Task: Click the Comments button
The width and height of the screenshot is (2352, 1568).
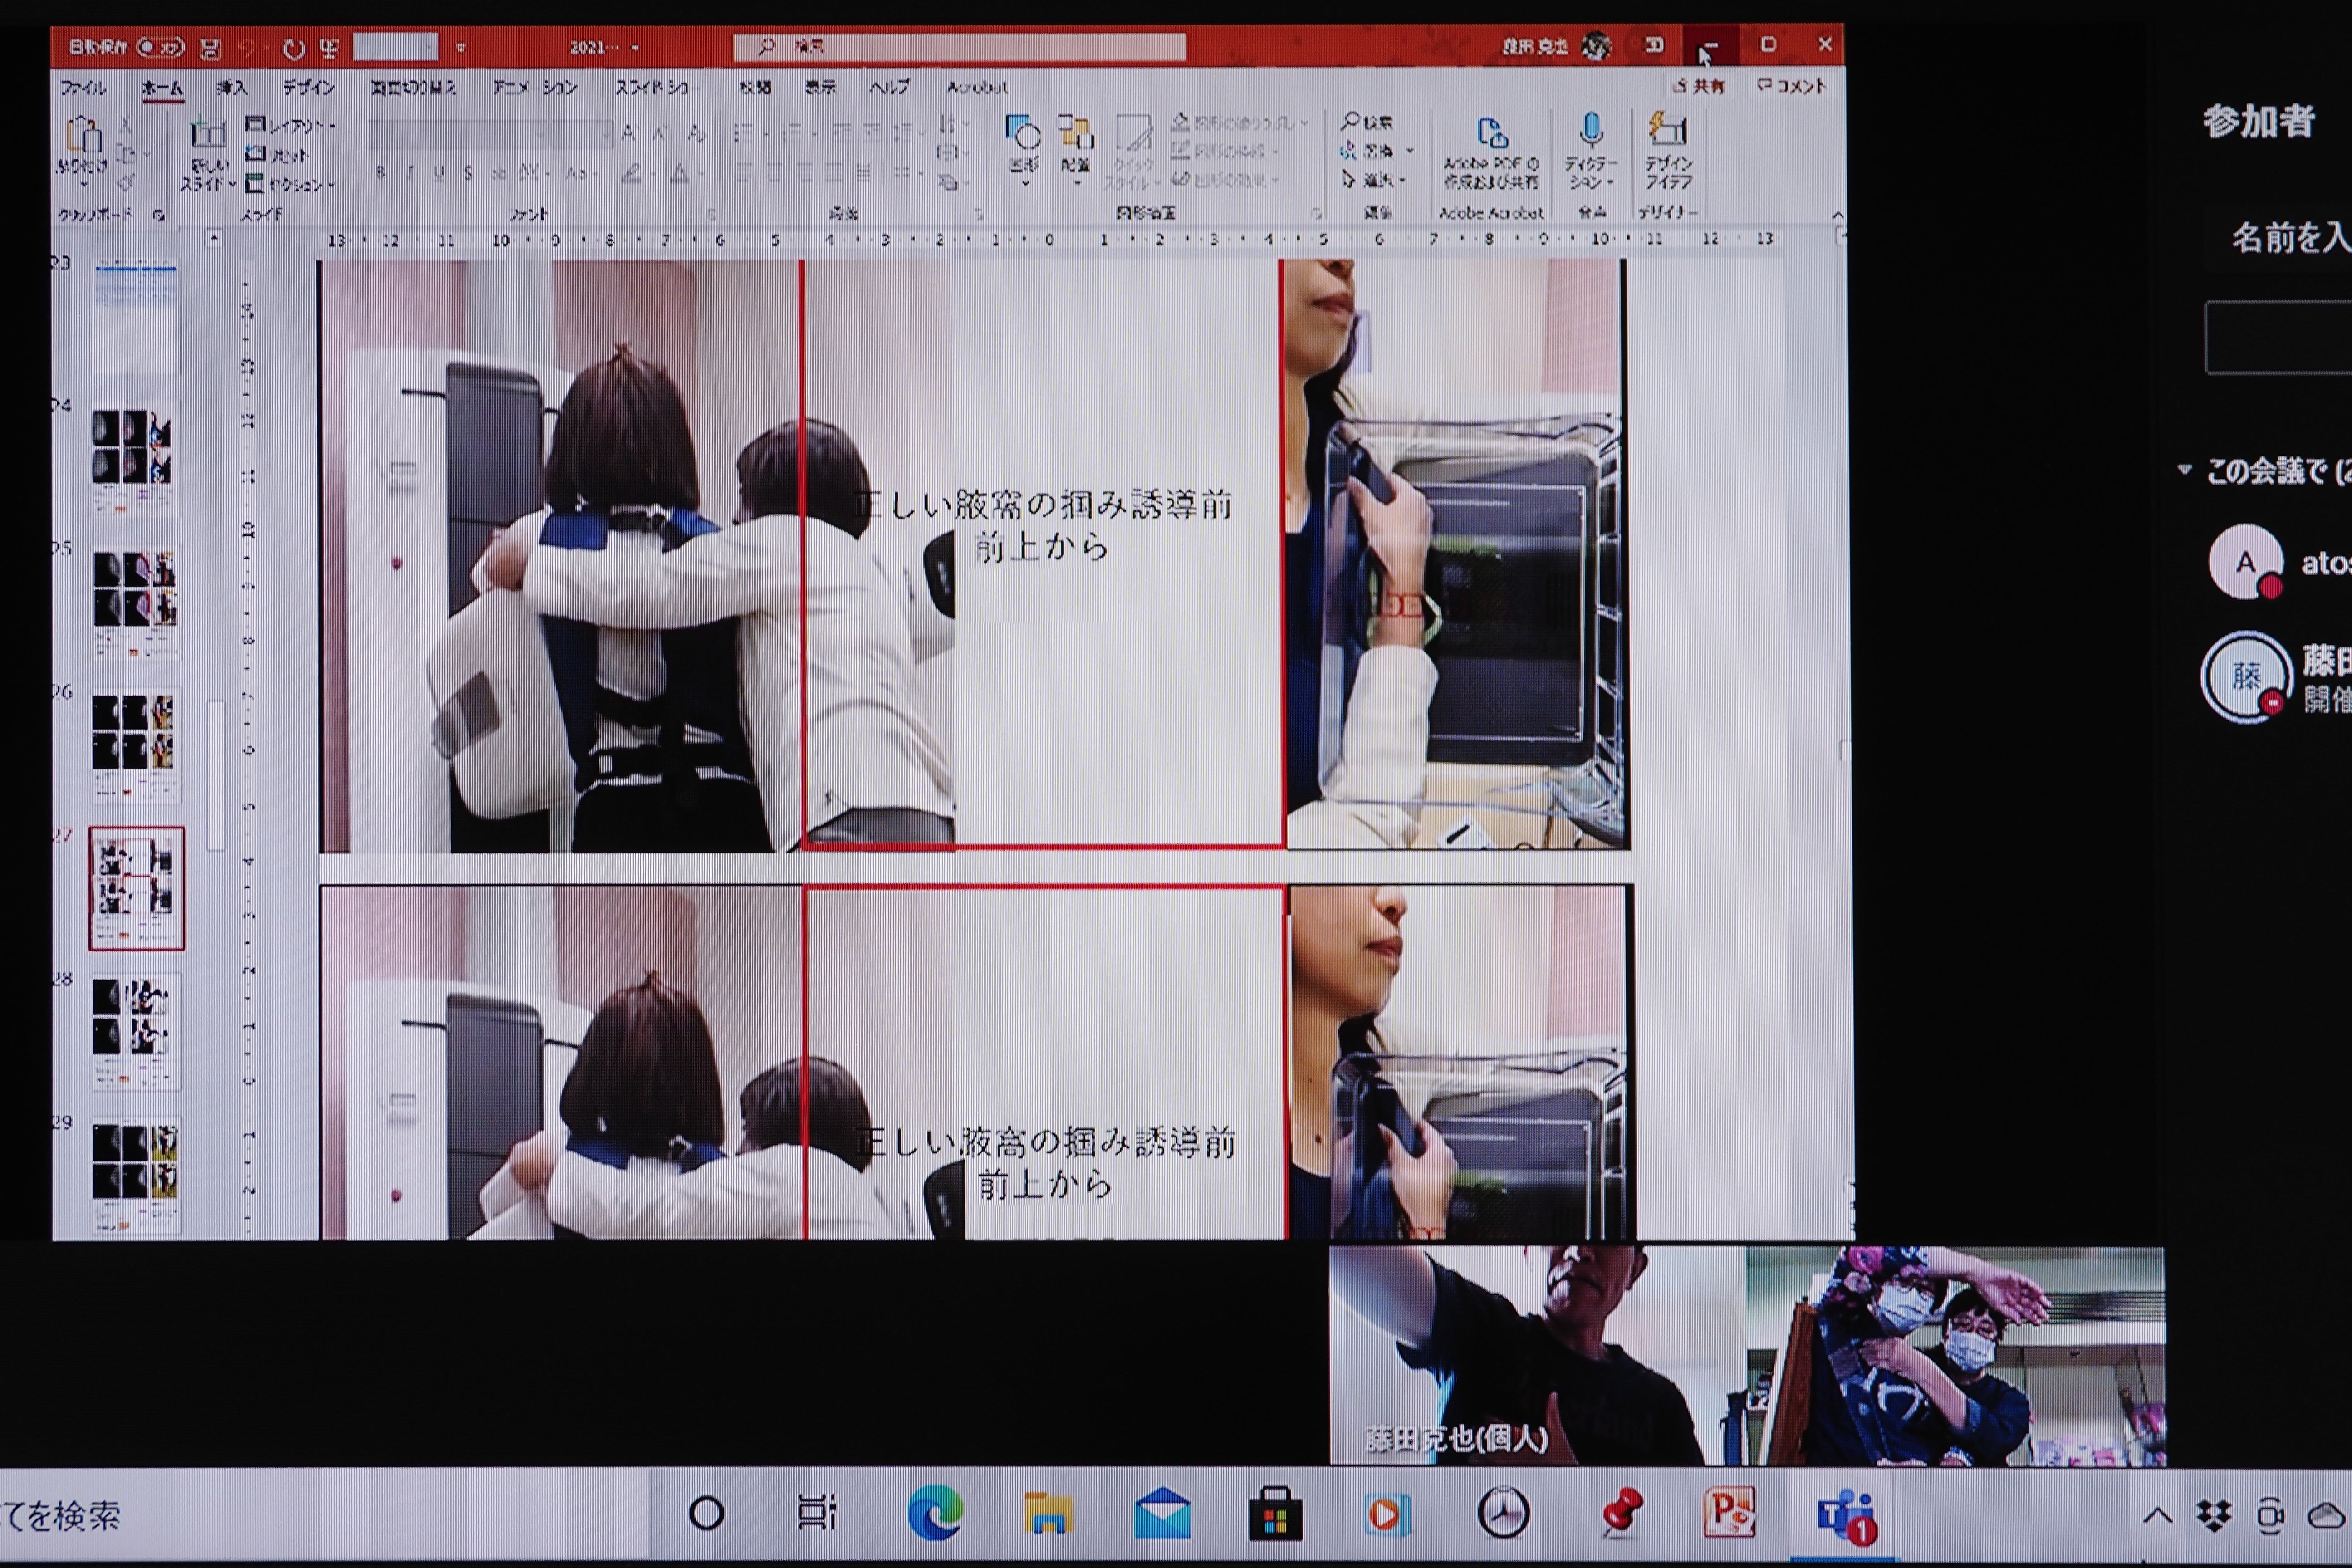Action: tap(1792, 86)
